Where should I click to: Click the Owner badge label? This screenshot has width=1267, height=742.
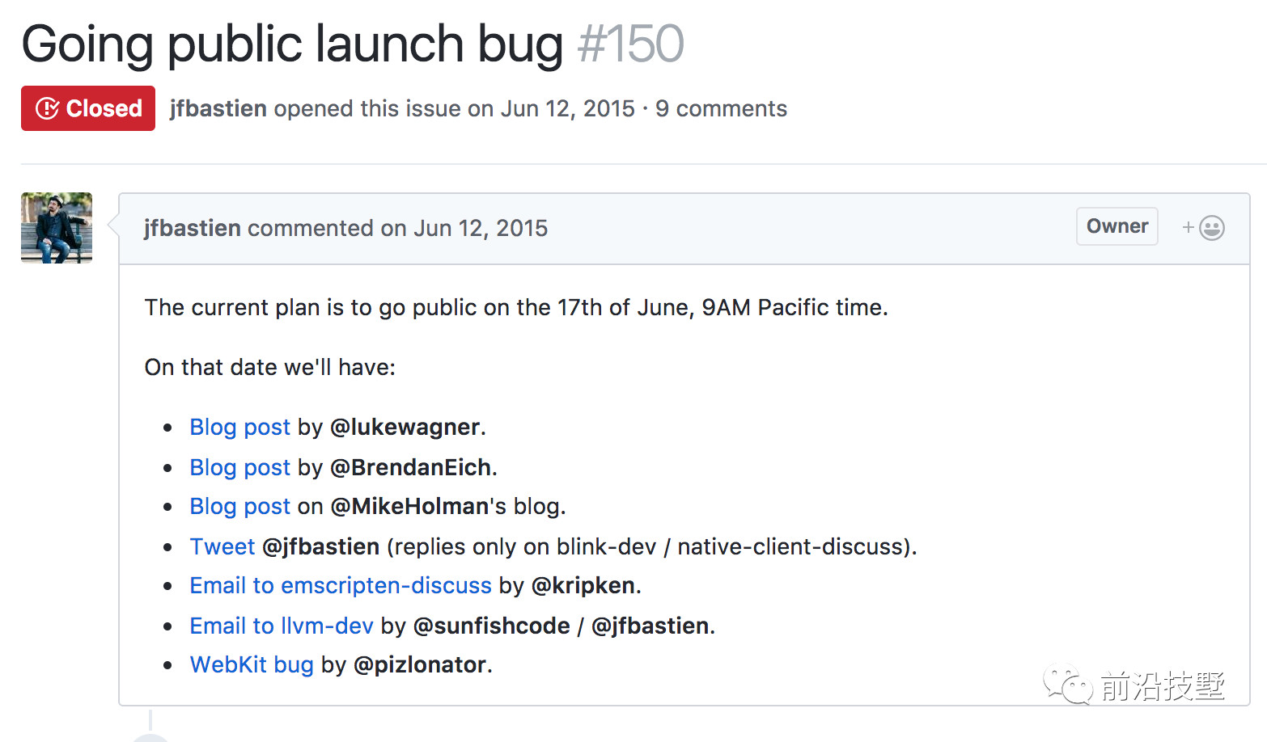(1117, 226)
